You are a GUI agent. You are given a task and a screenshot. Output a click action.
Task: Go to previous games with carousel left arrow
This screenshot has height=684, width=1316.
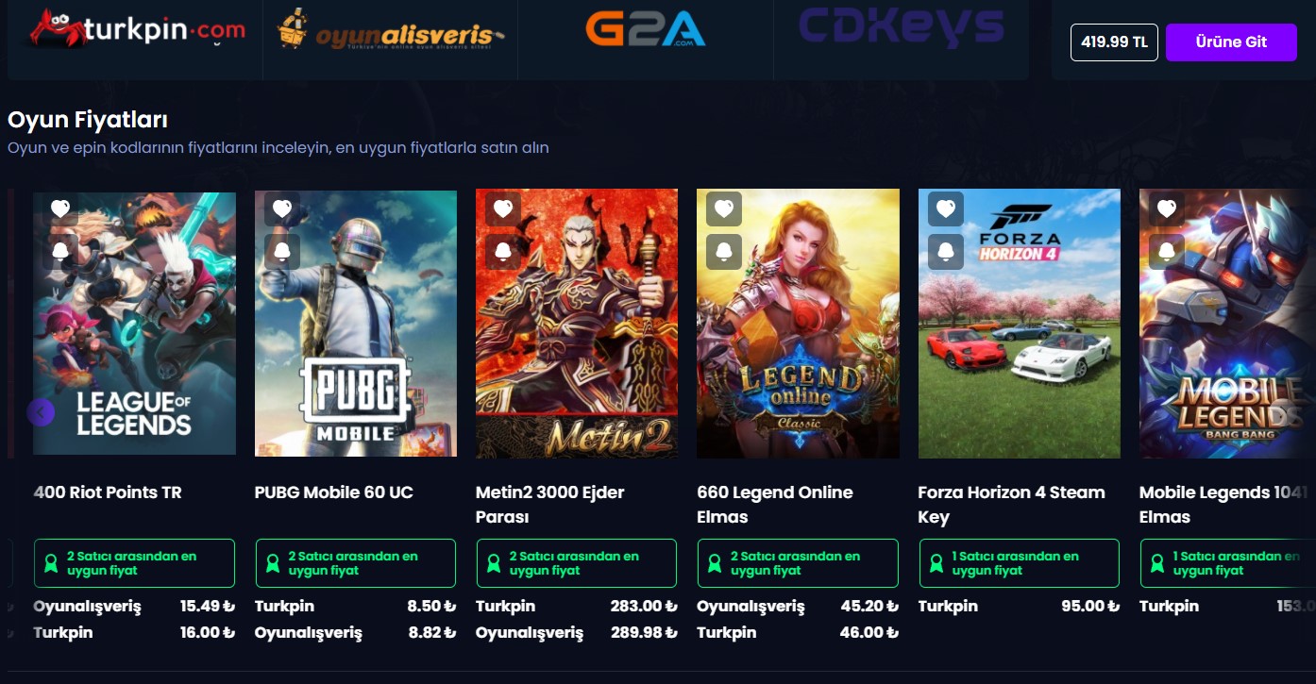point(41,412)
